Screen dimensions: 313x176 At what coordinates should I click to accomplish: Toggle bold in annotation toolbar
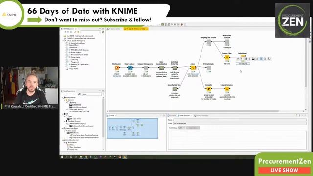[246, 59]
